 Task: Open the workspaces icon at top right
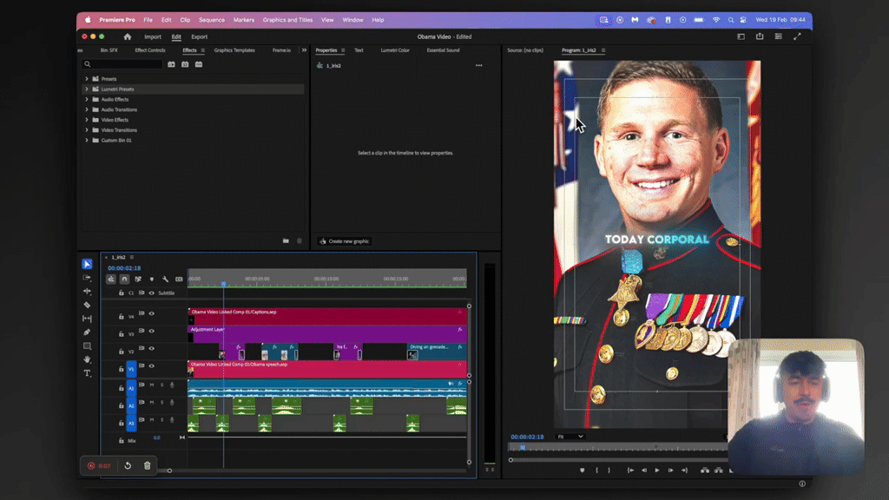coord(741,36)
